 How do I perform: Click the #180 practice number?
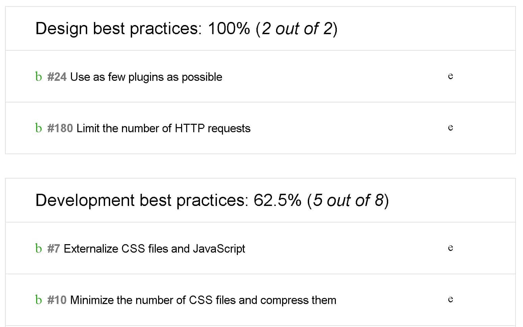coord(60,129)
